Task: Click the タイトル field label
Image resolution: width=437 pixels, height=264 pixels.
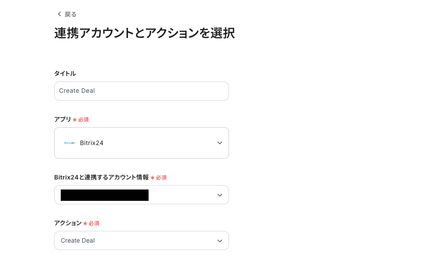Action: point(65,74)
